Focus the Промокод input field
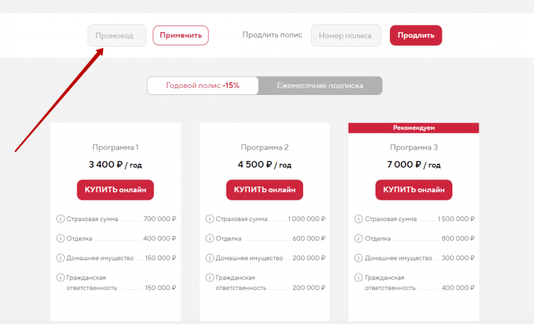Screen dimensions: 534x324 click(116, 35)
